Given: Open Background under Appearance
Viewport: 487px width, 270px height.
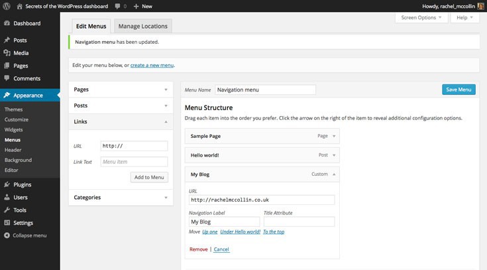Looking at the screenshot, I should pyautogui.click(x=18, y=160).
